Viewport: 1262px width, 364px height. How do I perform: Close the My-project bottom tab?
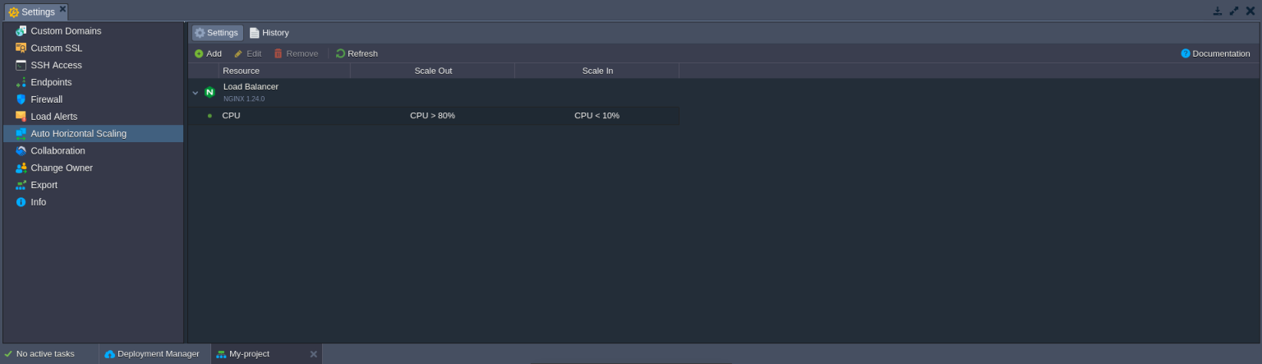(313, 354)
